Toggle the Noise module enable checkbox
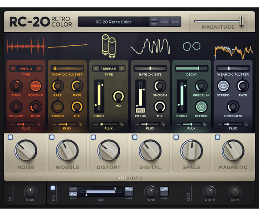The width and height of the screenshot is (259, 216). pyautogui.click(x=10, y=137)
